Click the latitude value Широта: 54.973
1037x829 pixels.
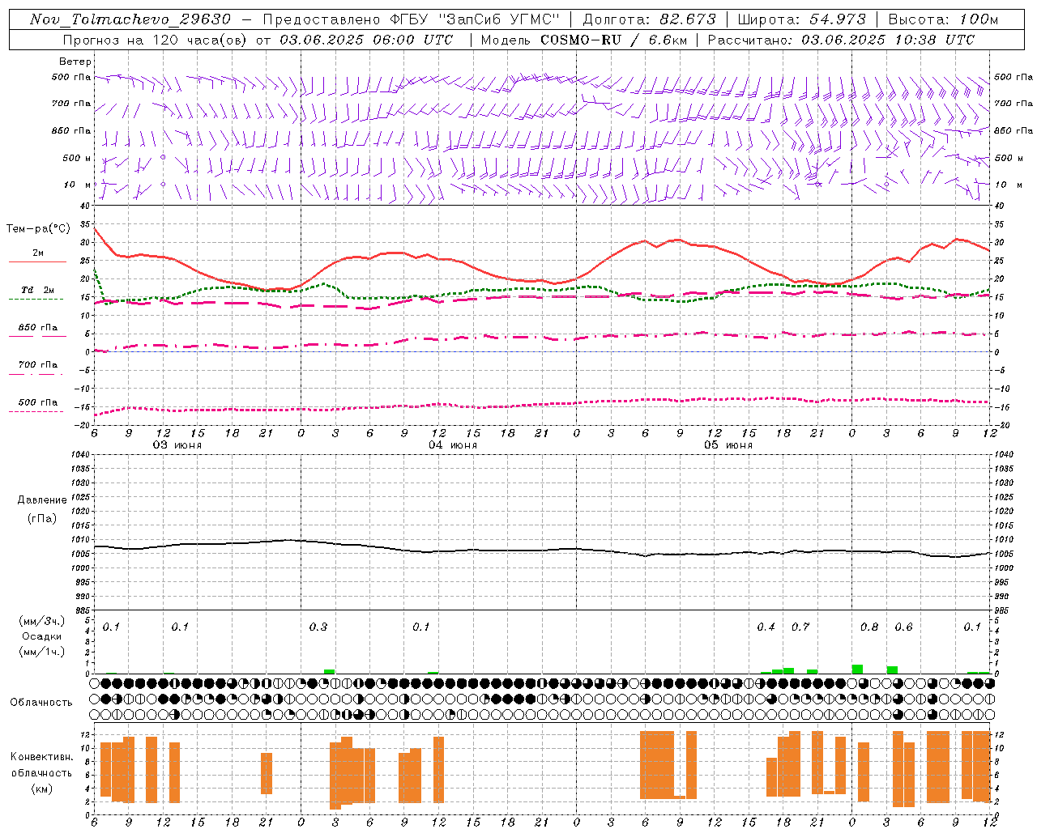[x=801, y=19]
